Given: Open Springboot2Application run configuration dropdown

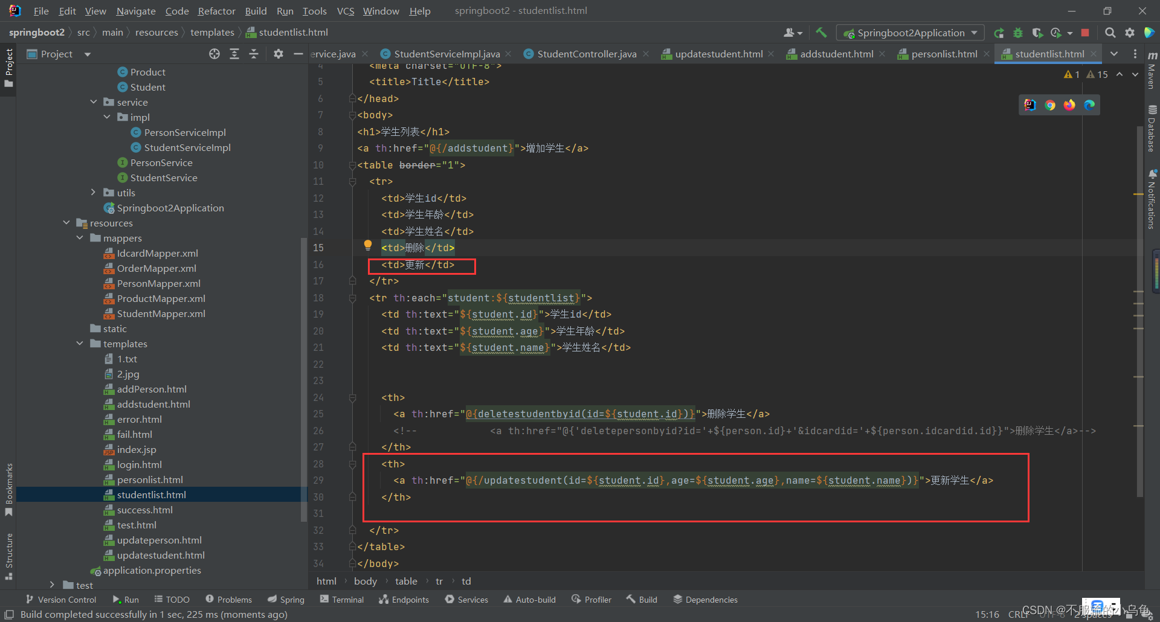Looking at the screenshot, I should (910, 33).
